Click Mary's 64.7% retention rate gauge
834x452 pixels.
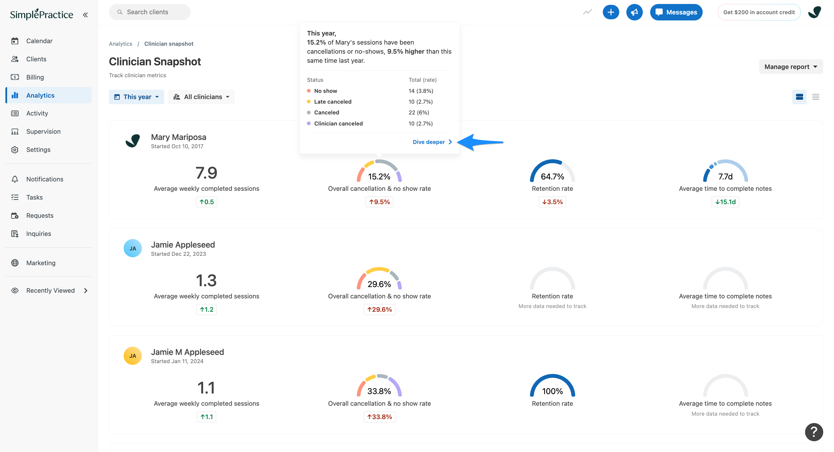(552, 171)
